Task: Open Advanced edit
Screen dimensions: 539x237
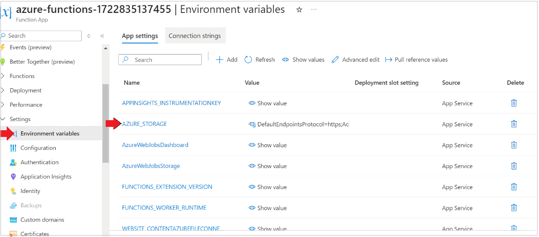Action: (x=355, y=59)
